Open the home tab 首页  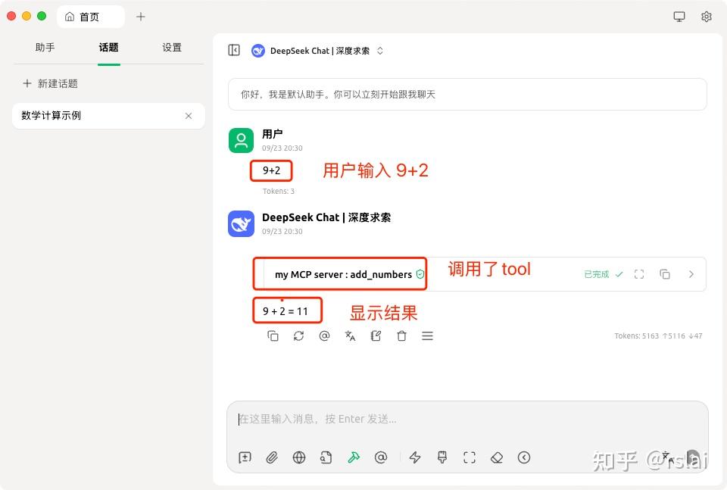pos(91,17)
